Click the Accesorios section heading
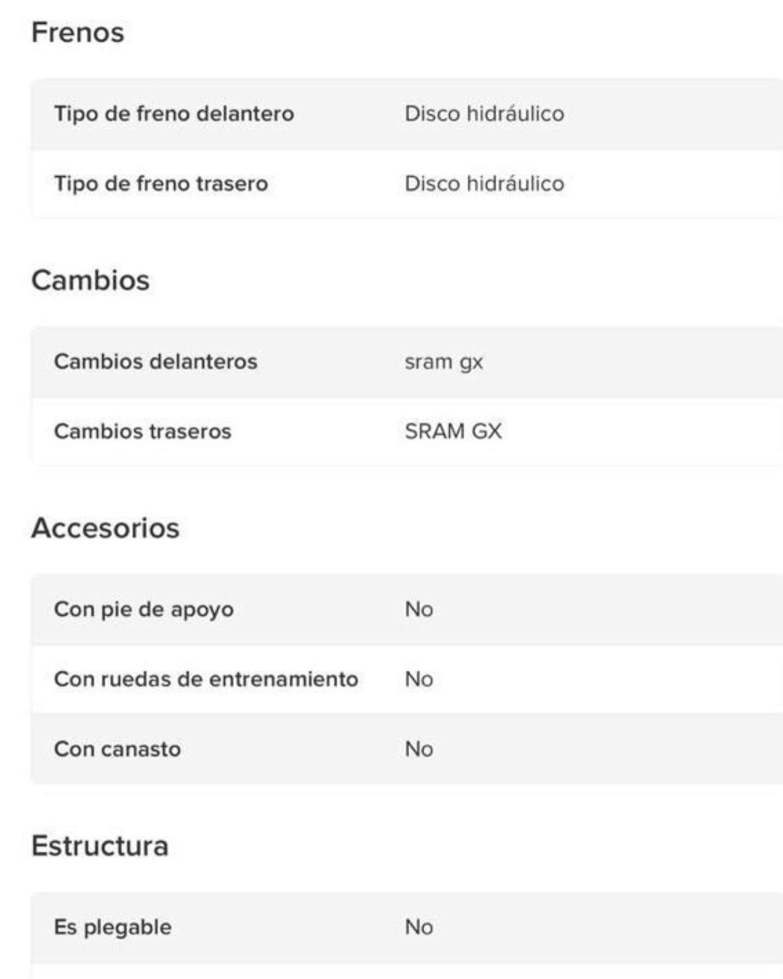 coord(105,528)
